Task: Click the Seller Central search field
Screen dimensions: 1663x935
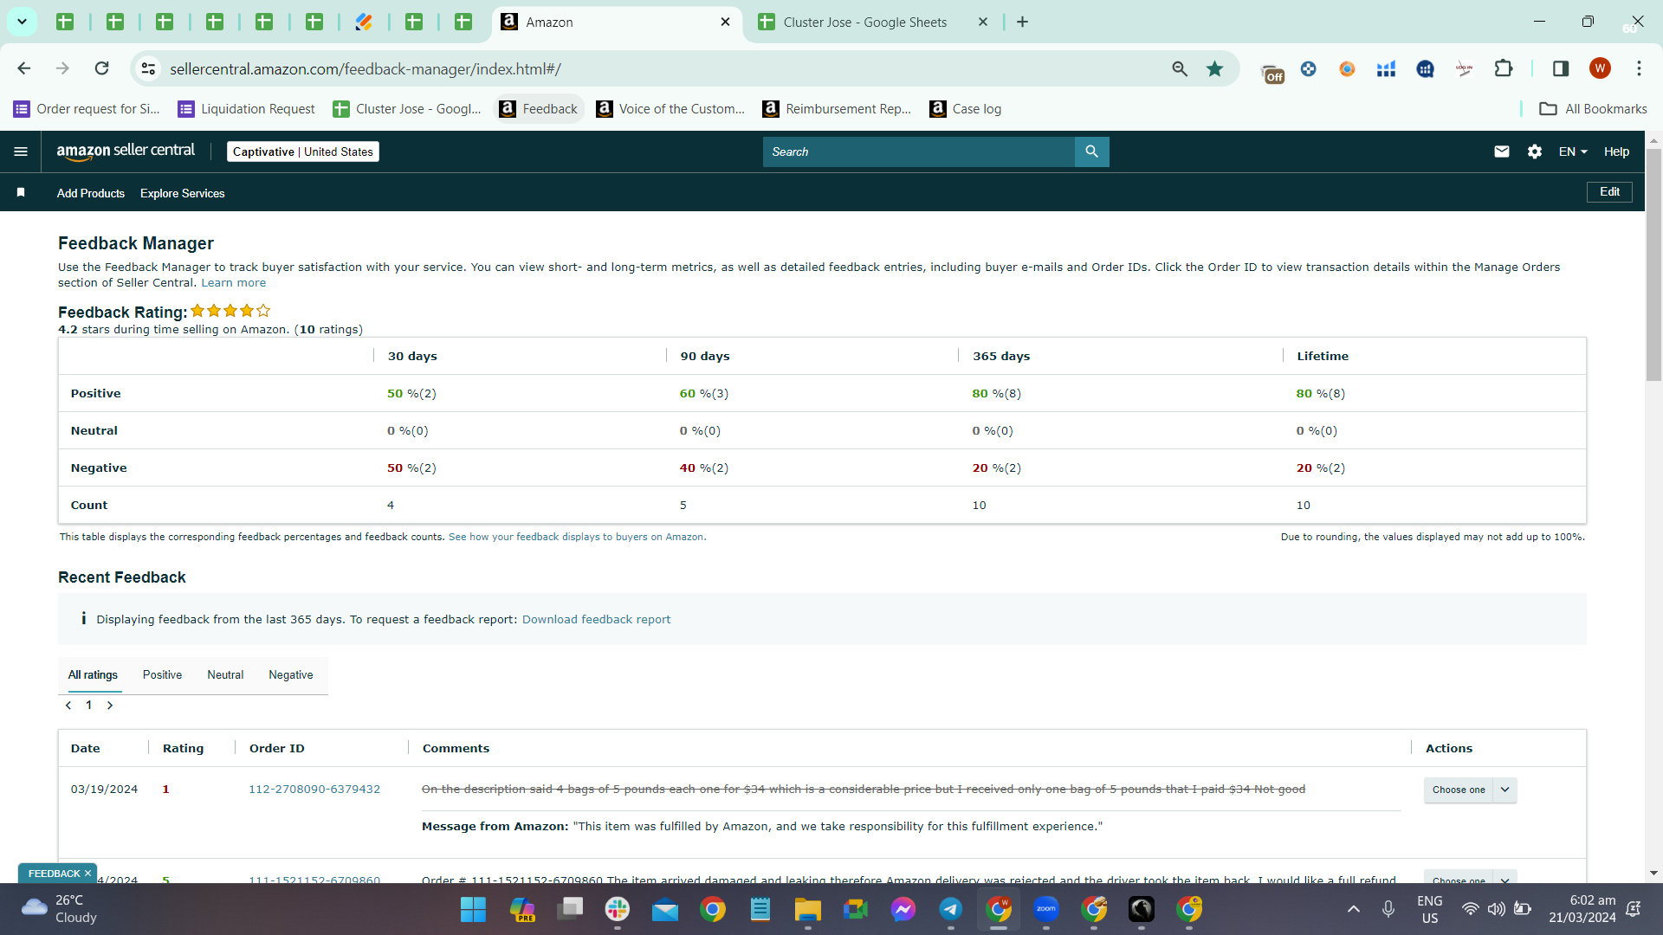Action: point(918,152)
